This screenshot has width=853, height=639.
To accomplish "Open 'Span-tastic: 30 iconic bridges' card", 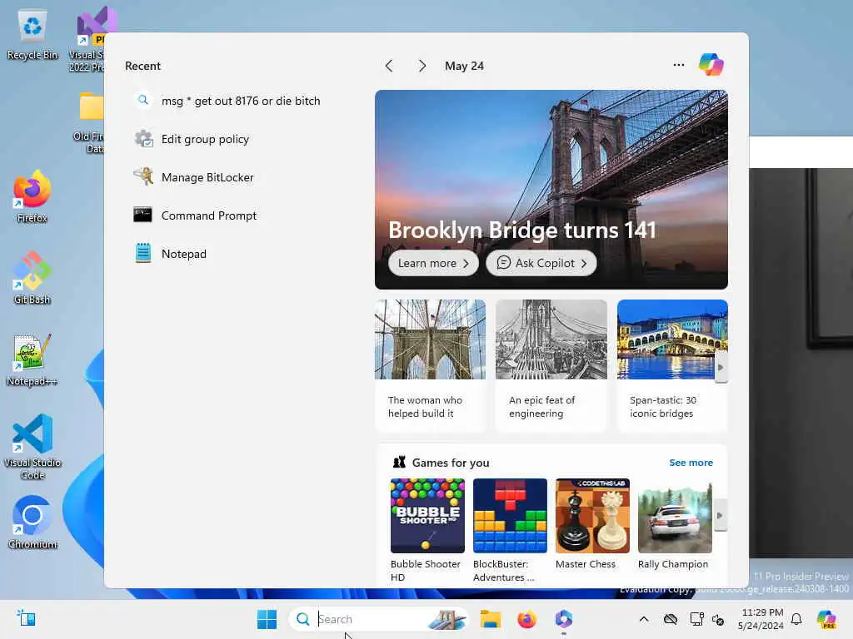I will (672, 365).
